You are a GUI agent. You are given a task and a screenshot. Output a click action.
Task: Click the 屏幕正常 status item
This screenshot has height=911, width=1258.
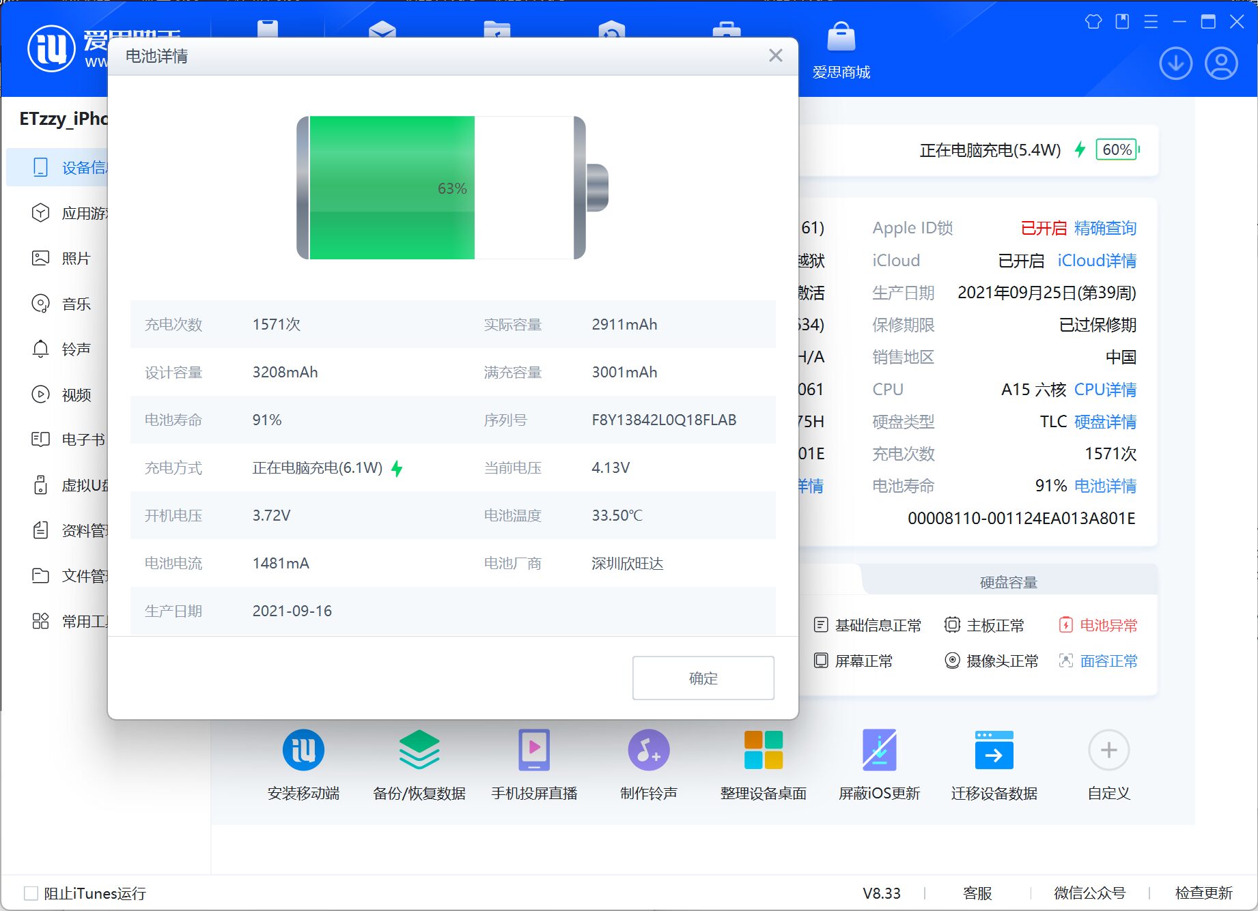(x=853, y=661)
